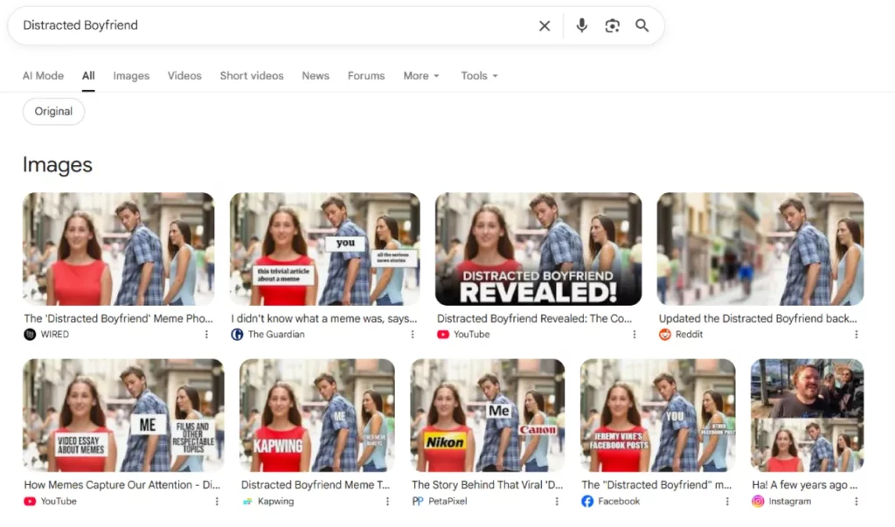This screenshot has height=527, width=895.
Task: Open "Distracted Boyfriend Meme T..." Kapwing link
Action: pyautogui.click(x=316, y=485)
